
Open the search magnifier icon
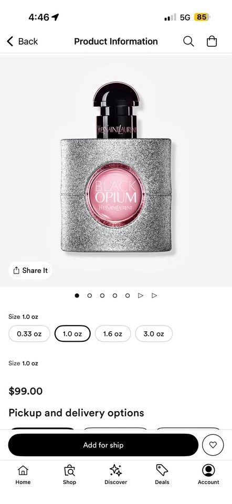click(188, 41)
